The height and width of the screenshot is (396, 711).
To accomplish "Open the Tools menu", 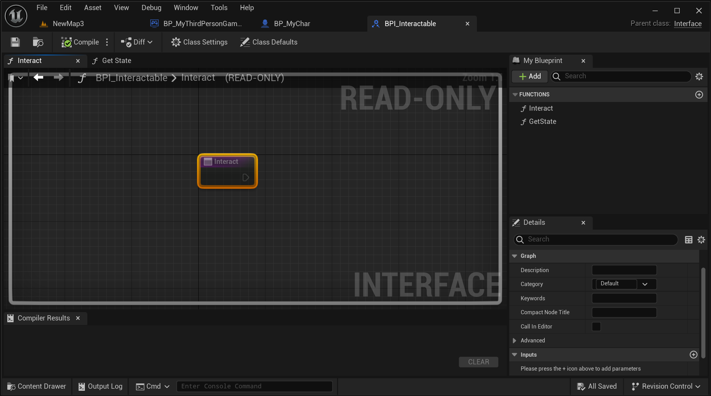I will 219,7.
